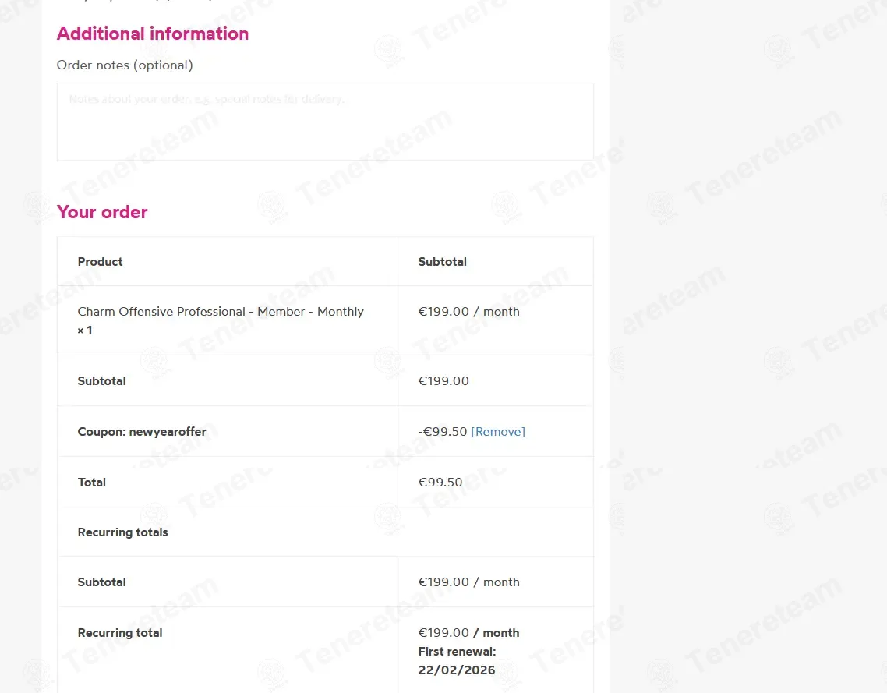The width and height of the screenshot is (887, 693).
Task: Select the 'First renewal:' text
Action: click(457, 652)
